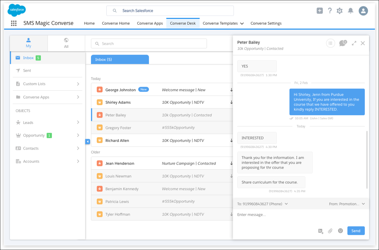
Task: Switch to the Converse Apps tab
Action: [x=150, y=23]
